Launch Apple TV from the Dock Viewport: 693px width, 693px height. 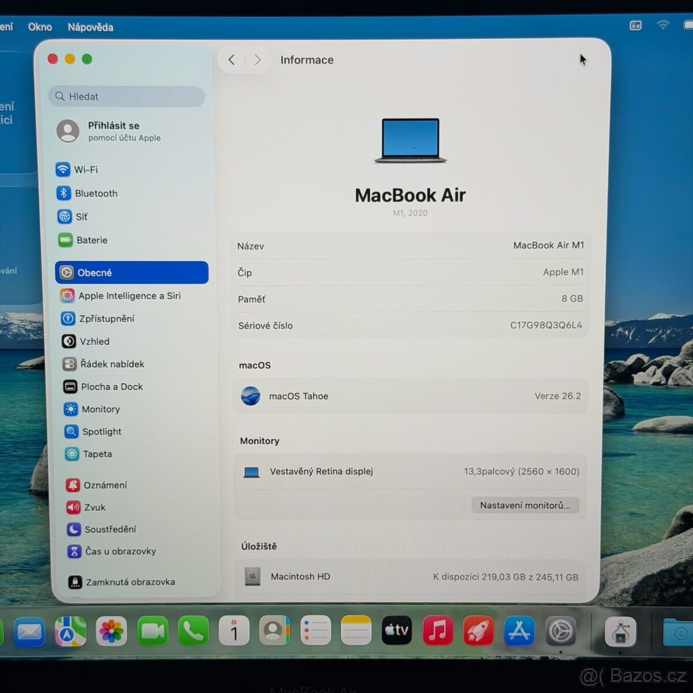tap(397, 630)
